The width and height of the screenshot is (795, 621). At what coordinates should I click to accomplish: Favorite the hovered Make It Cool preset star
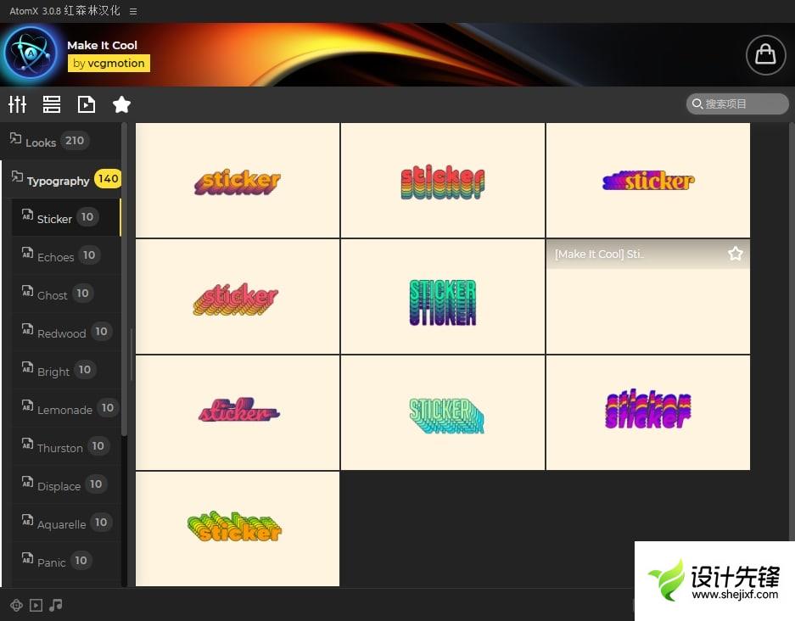[x=735, y=254]
